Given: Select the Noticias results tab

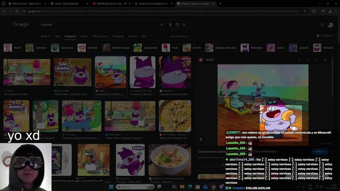Looking at the screenshot, I should tap(133, 36).
